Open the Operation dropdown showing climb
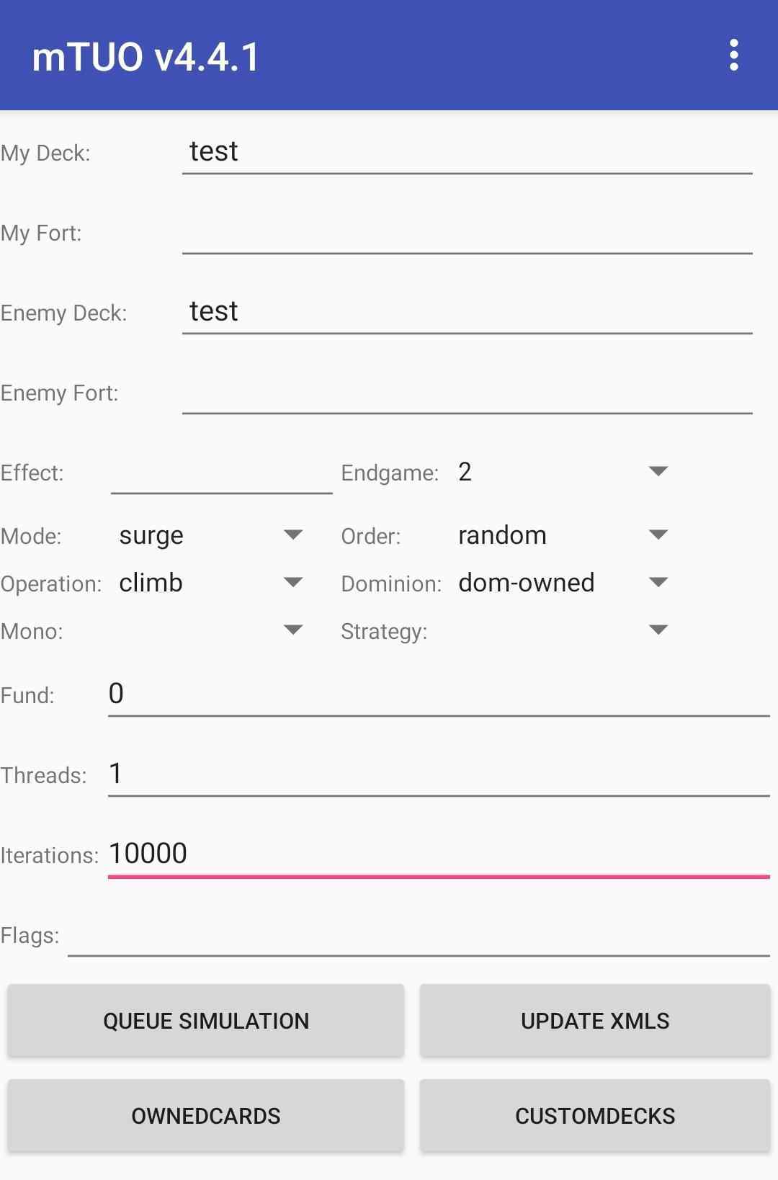Screen dimensions: 778x1180 tap(210, 583)
